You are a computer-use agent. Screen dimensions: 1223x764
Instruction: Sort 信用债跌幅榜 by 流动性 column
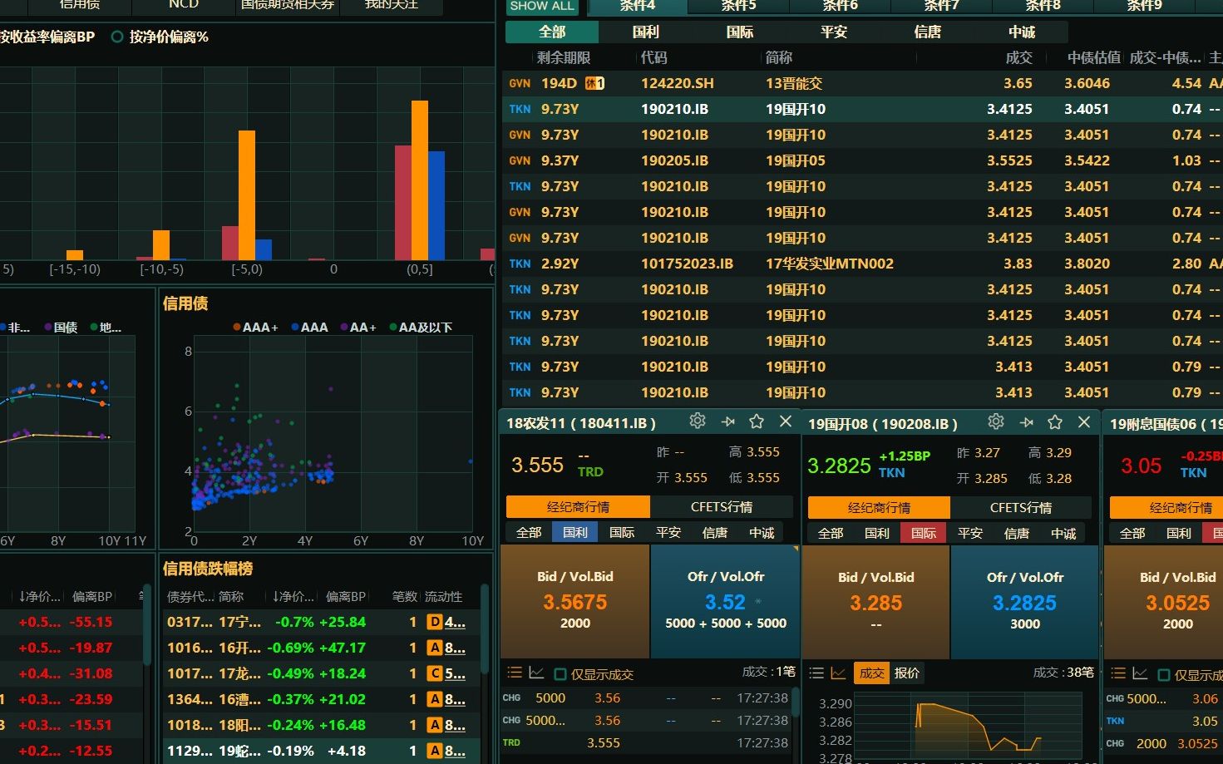coord(443,596)
